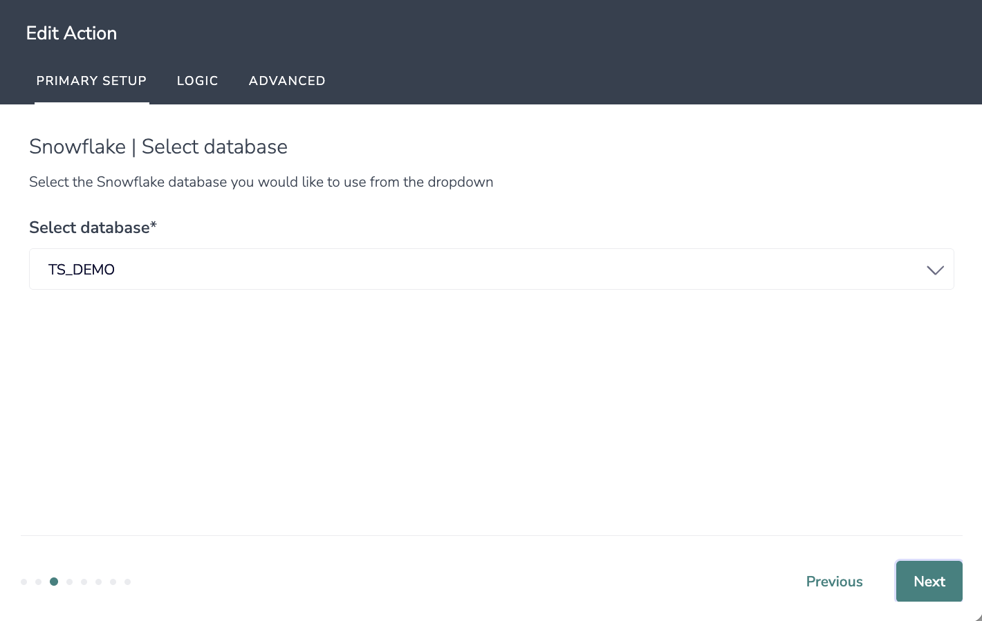Image resolution: width=982 pixels, height=621 pixels.
Task: Jump to the first step dot
Action: point(24,582)
